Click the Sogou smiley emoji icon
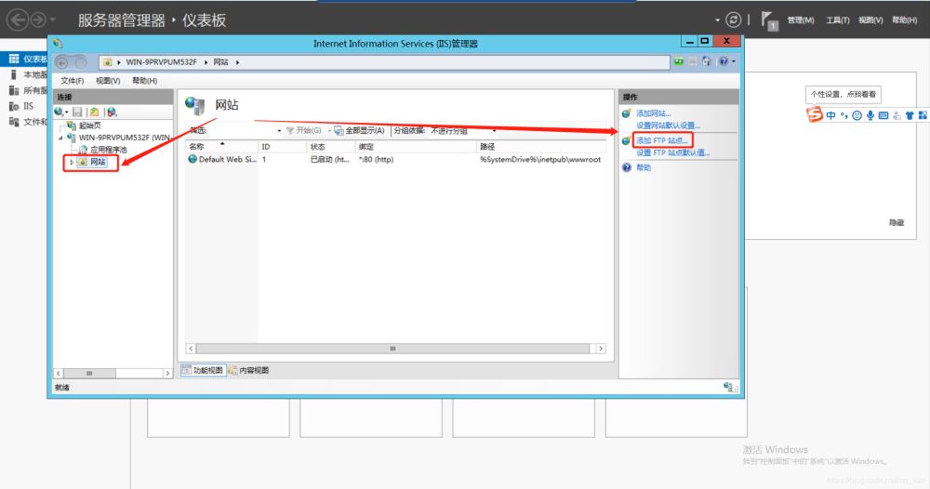 [x=857, y=115]
